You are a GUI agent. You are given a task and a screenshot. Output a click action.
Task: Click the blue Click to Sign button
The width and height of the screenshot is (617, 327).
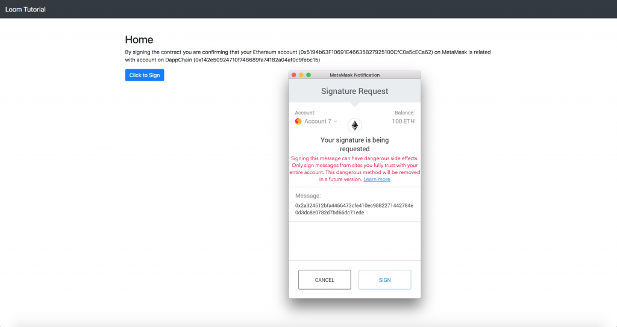(x=145, y=75)
